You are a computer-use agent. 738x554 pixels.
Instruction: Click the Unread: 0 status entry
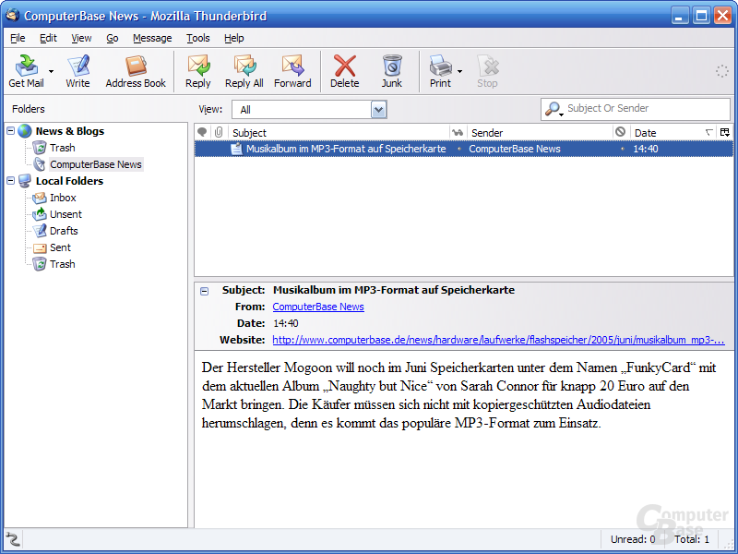pos(633,539)
